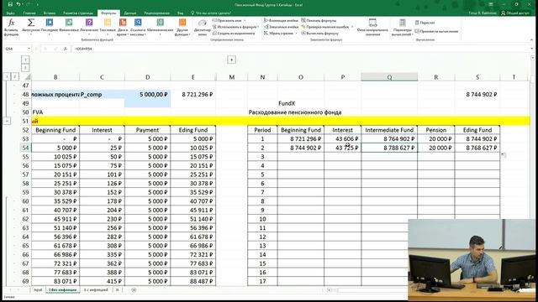This screenshot has width=538, height=302.
Task: Select the Intermediate Fund header cell
Action: (389, 130)
